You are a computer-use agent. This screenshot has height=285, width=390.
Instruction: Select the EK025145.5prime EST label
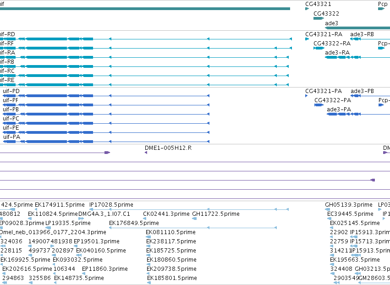point(355,223)
